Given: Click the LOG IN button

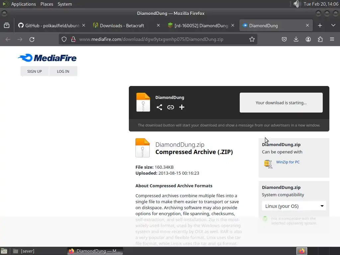Looking at the screenshot, I should (x=63, y=71).
